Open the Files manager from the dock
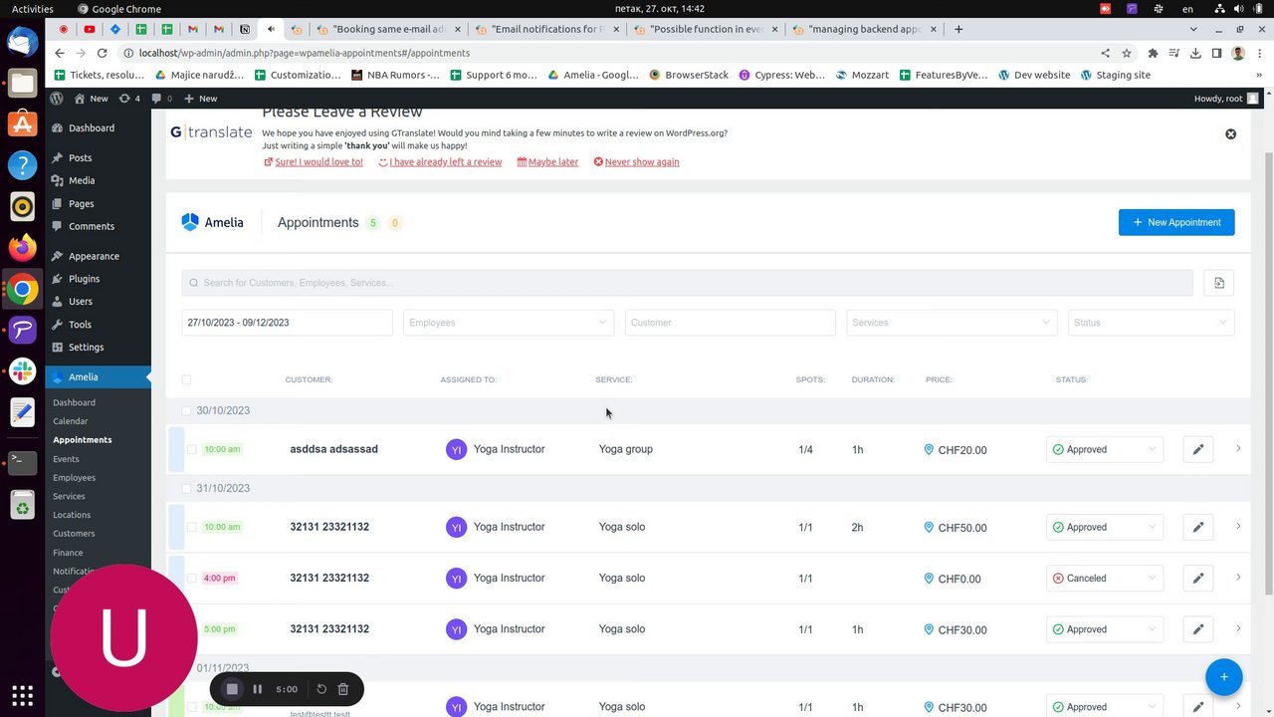The image size is (1274, 717). [22, 83]
